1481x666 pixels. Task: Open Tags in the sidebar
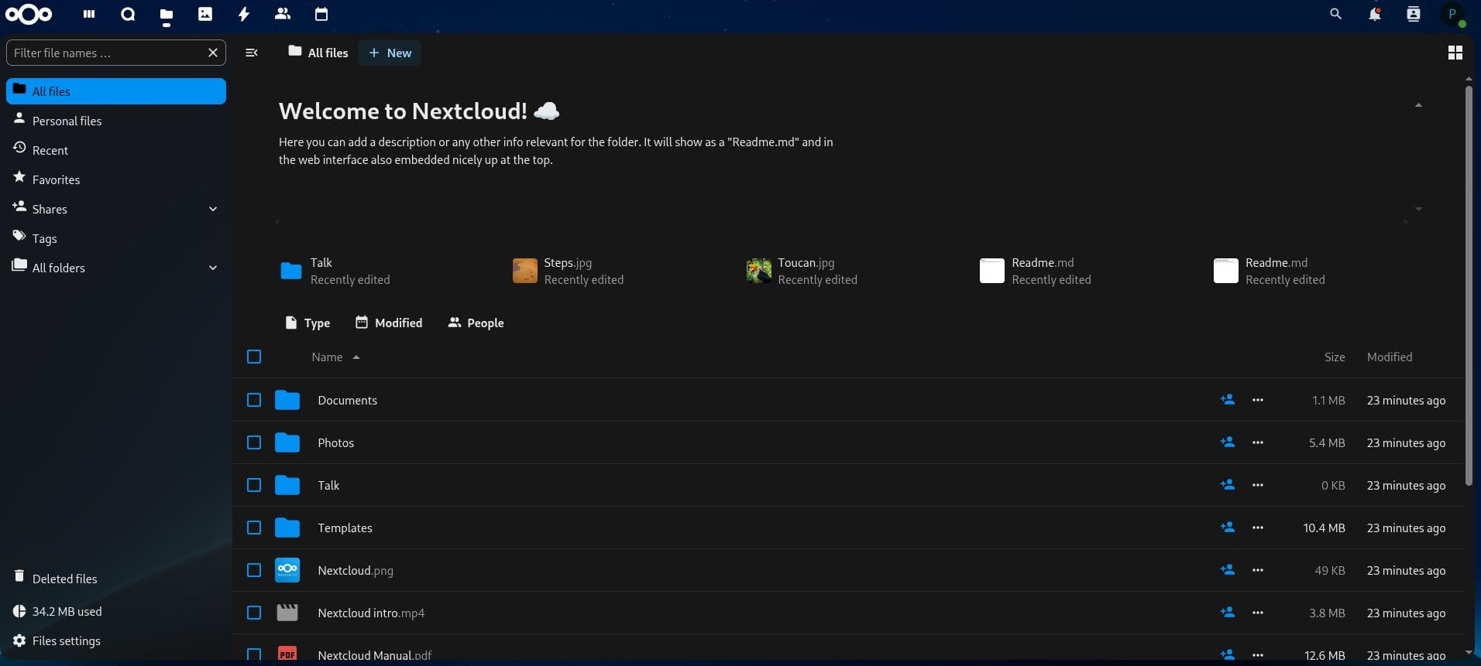point(116,238)
